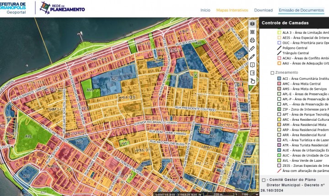Click the information identify icon
The height and width of the screenshot is (196, 329).
[252, 65]
